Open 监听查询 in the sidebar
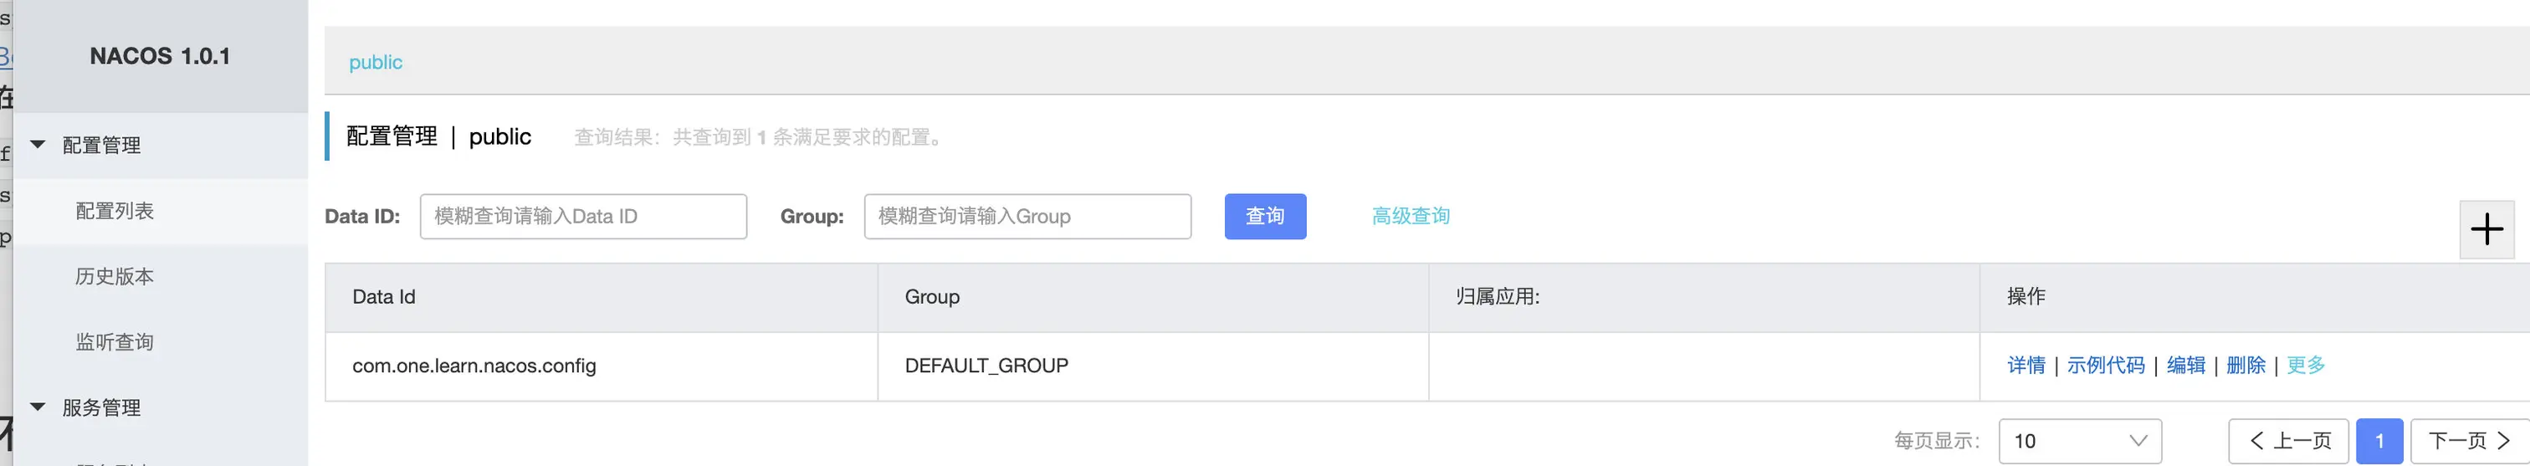Viewport: 2530px width, 466px height. pos(115,342)
